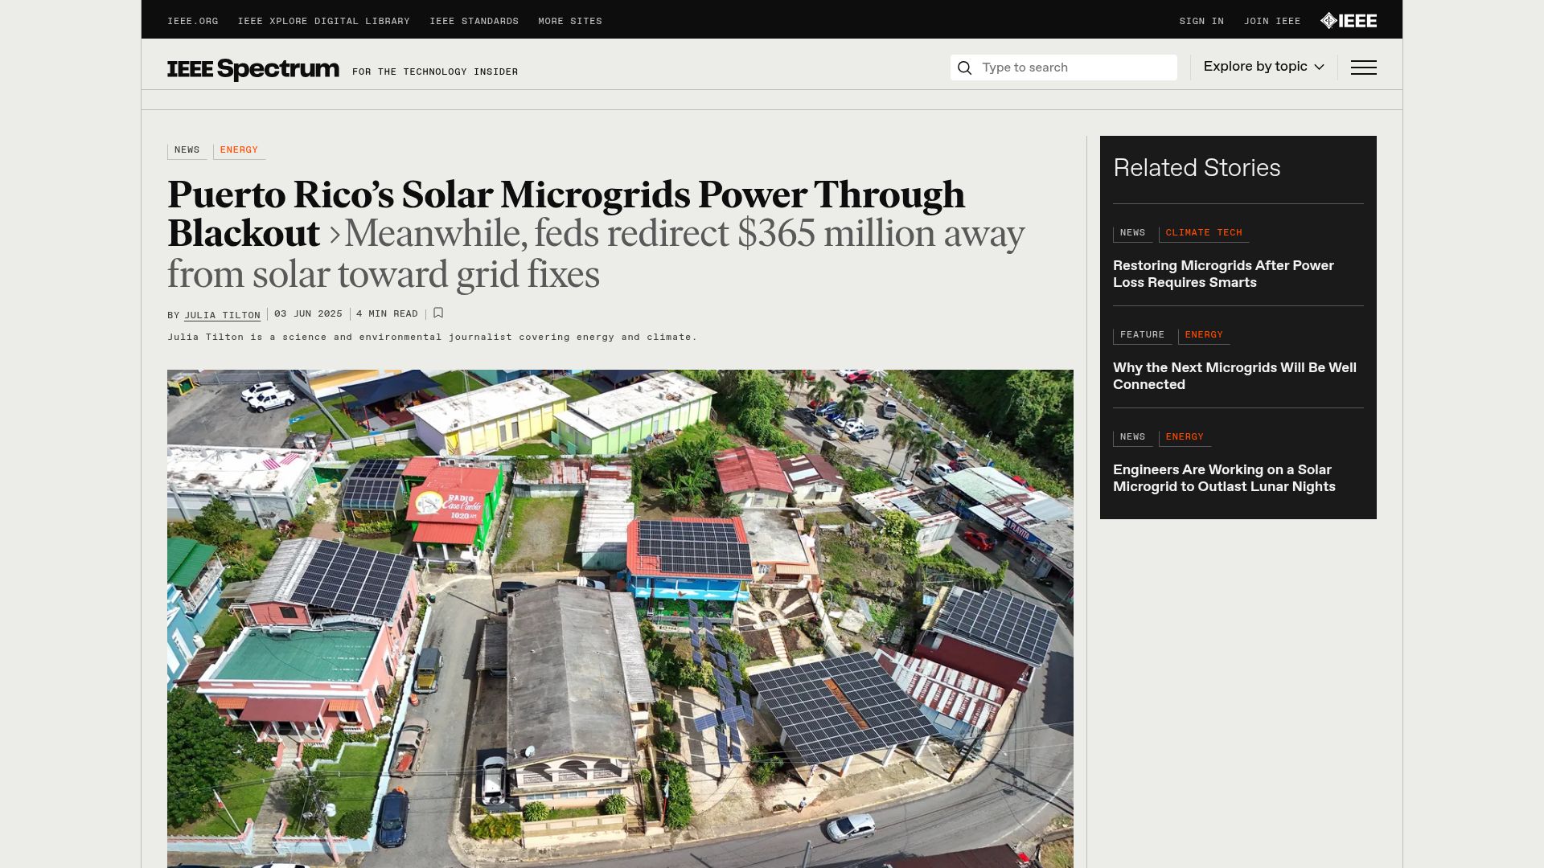Click the IEEE logo in top bar

click(1349, 21)
